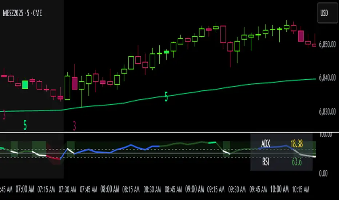Click the 10:00 AM time axis label

tap(279, 189)
